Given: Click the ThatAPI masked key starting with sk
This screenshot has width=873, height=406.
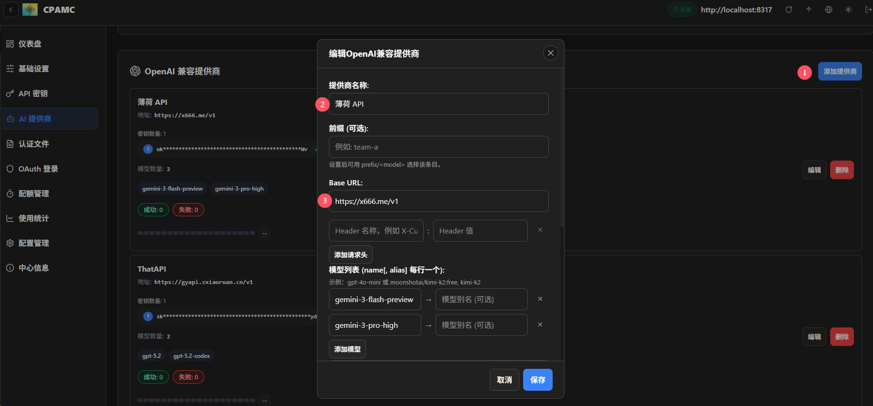Looking at the screenshot, I should pyautogui.click(x=237, y=316).
